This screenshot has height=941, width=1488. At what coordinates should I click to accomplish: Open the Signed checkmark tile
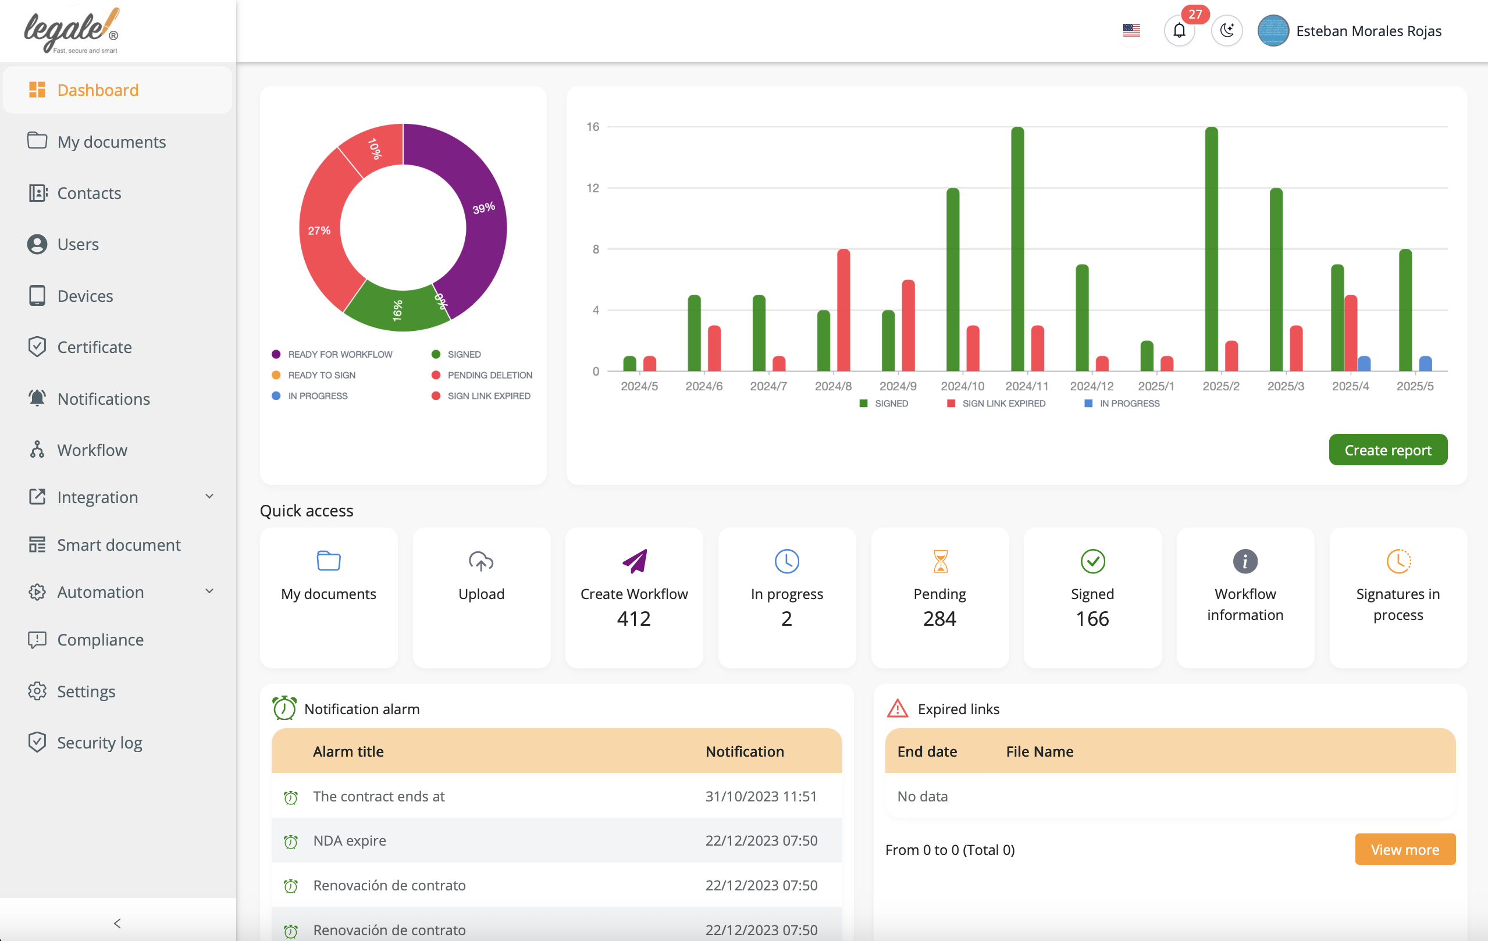pyautogui.click(x=1092, y=596)
